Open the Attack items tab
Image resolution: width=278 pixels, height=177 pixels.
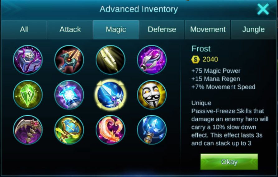pyautogui.click(x=70, y=30)
